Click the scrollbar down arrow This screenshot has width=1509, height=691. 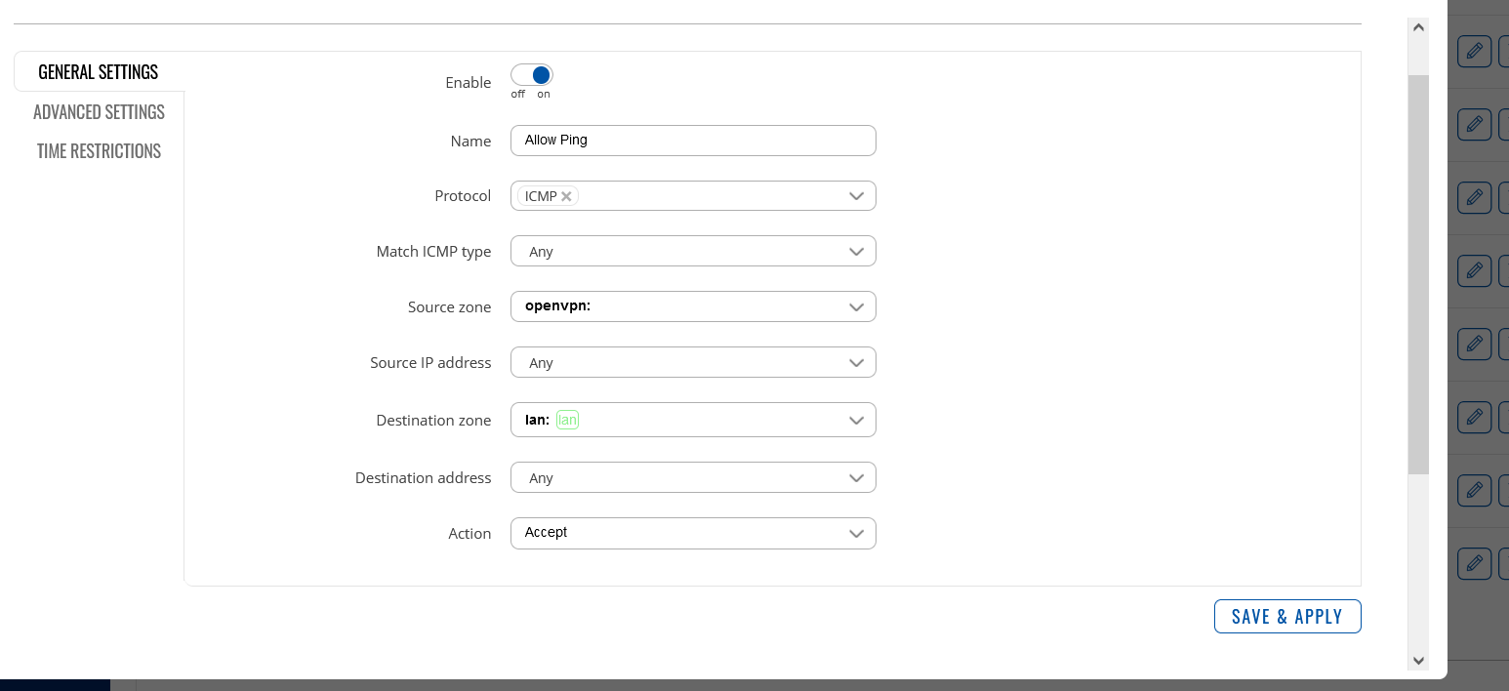click(1419, 661)
